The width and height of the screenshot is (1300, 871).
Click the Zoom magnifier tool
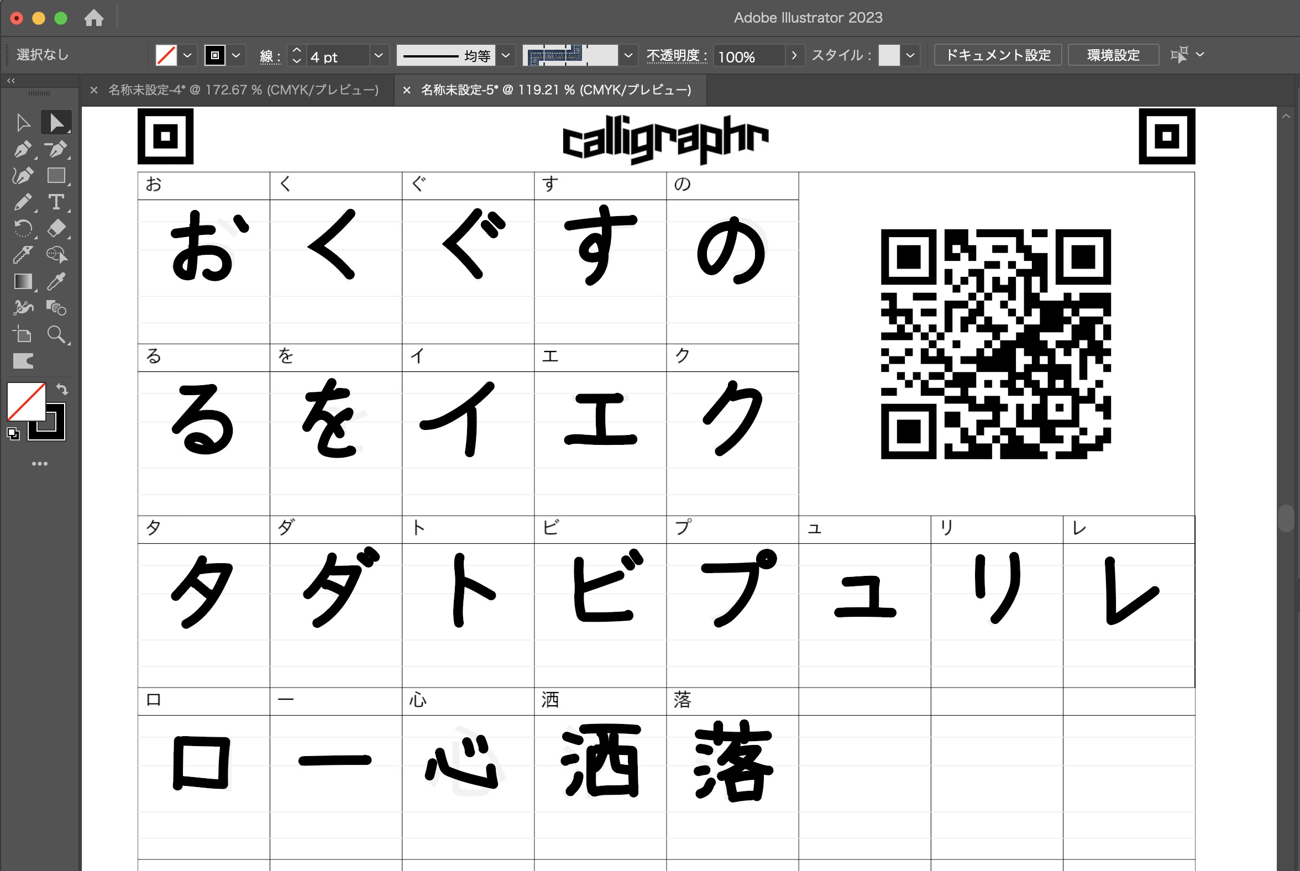point(56,334)
